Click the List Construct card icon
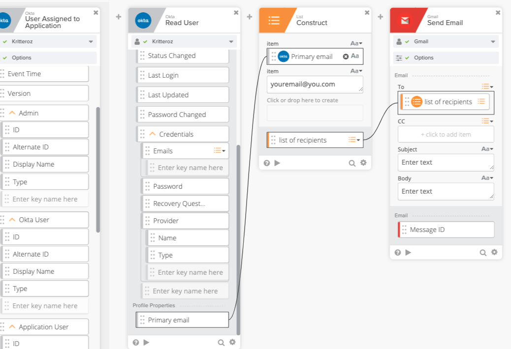This screenshot has height=349, width=511. pos(274,21)
